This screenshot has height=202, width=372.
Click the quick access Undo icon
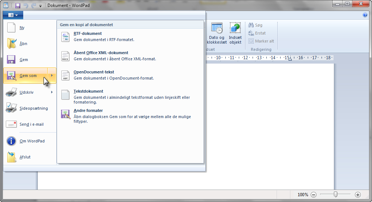click(x=26, y=5)
